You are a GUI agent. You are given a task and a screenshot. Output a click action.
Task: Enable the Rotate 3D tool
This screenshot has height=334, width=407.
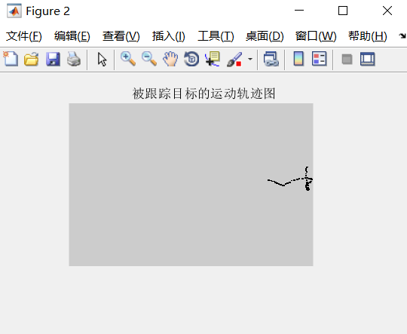click(x=191, y=59)
